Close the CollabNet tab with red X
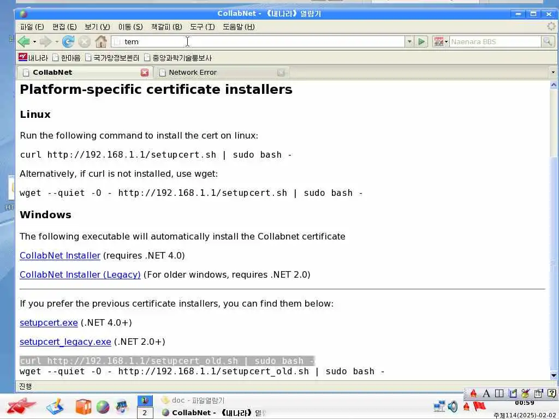The image size is (559, 419). 144,73
